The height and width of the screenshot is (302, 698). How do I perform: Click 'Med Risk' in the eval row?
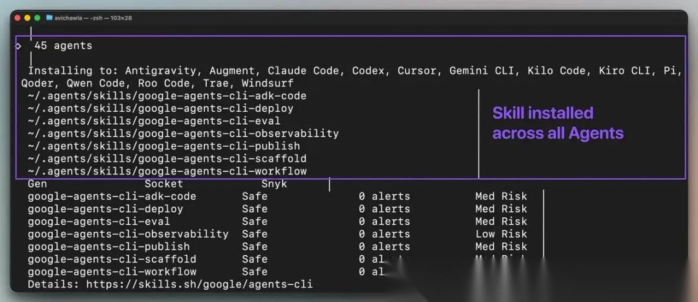click(x=502, y=221)
